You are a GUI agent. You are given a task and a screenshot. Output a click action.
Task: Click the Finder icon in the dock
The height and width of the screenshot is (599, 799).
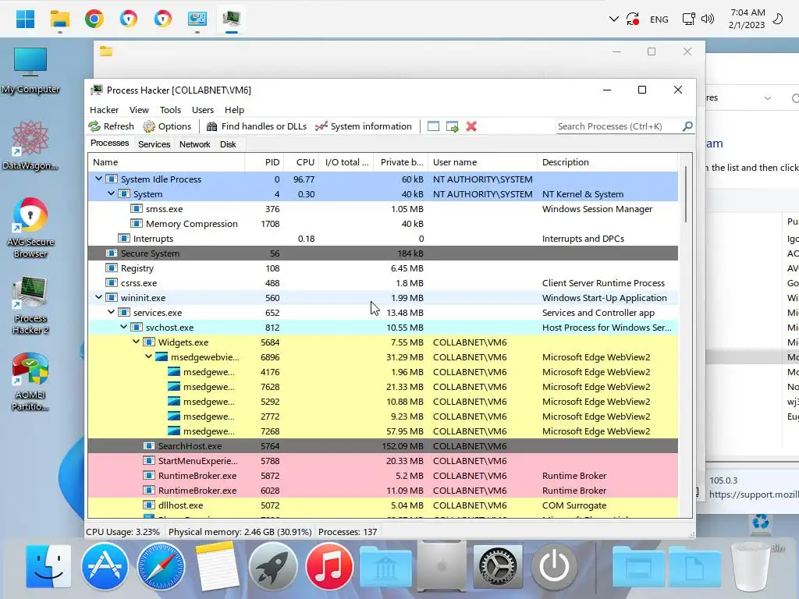(x=48, y=566)
